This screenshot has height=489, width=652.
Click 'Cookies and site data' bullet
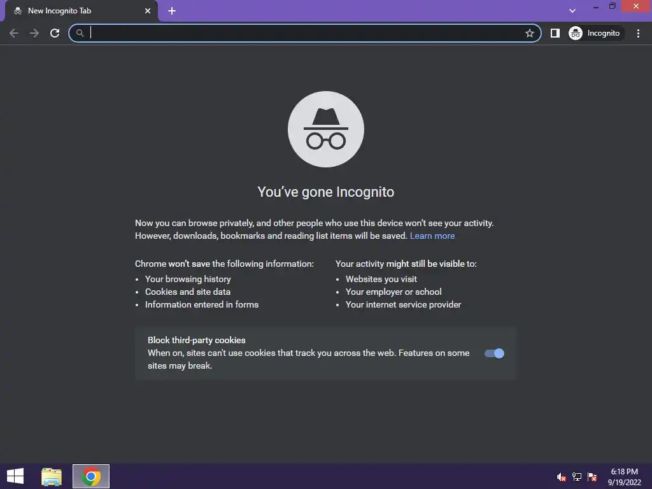tap(188, 292)
